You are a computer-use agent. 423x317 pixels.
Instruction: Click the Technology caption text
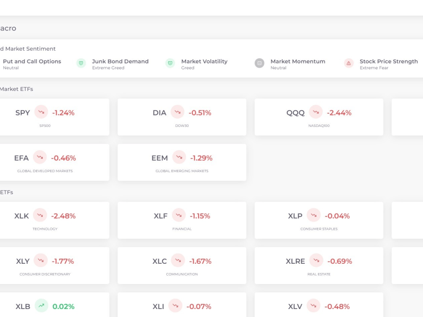tap(45, 229)
